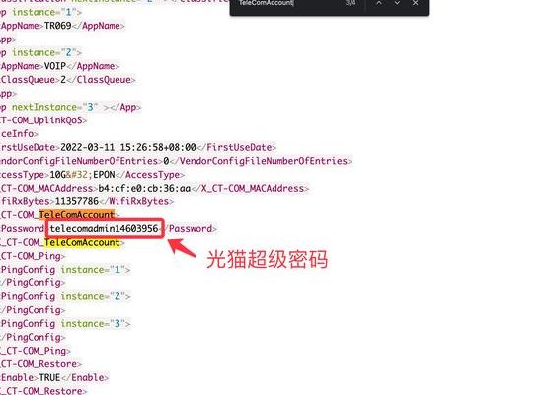Click the TR069 AppName value
The width and height of the screenshot is (548, 395).
(57, 26)
